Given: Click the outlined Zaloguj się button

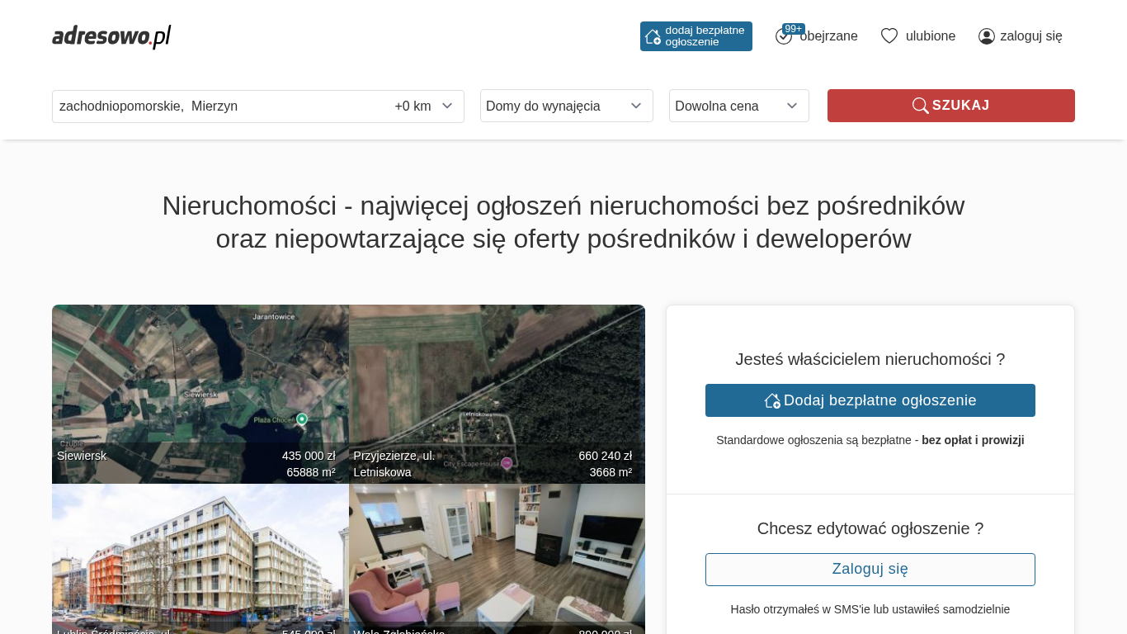Looking at the screenshot, I should pos(870,570).
